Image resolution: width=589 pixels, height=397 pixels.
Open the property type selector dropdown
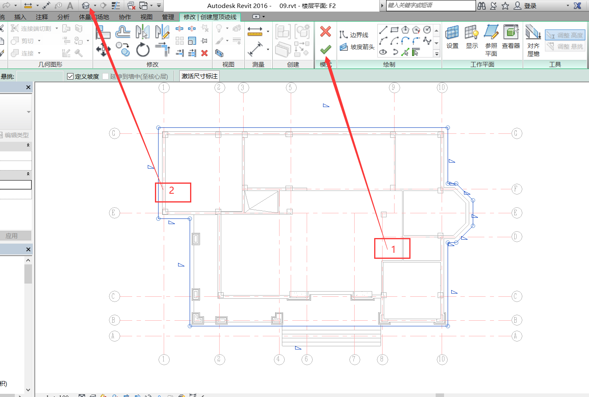click(x=28, y=112)
